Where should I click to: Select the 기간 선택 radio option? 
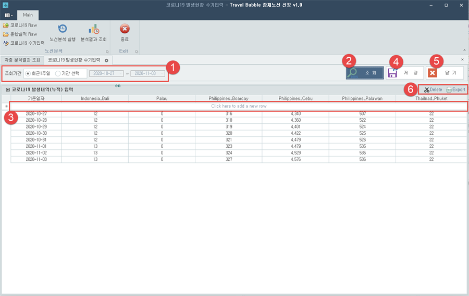pyautogui.click(x=67, y=73)
